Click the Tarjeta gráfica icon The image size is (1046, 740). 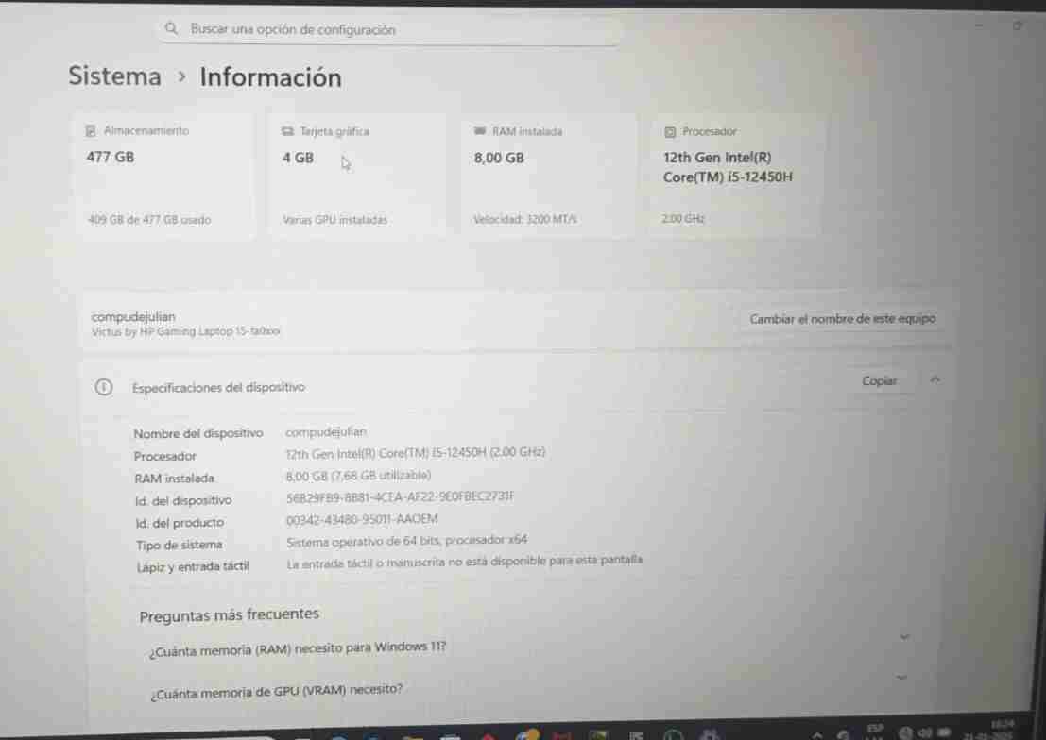pyautogui.click(x=287, y=131)
